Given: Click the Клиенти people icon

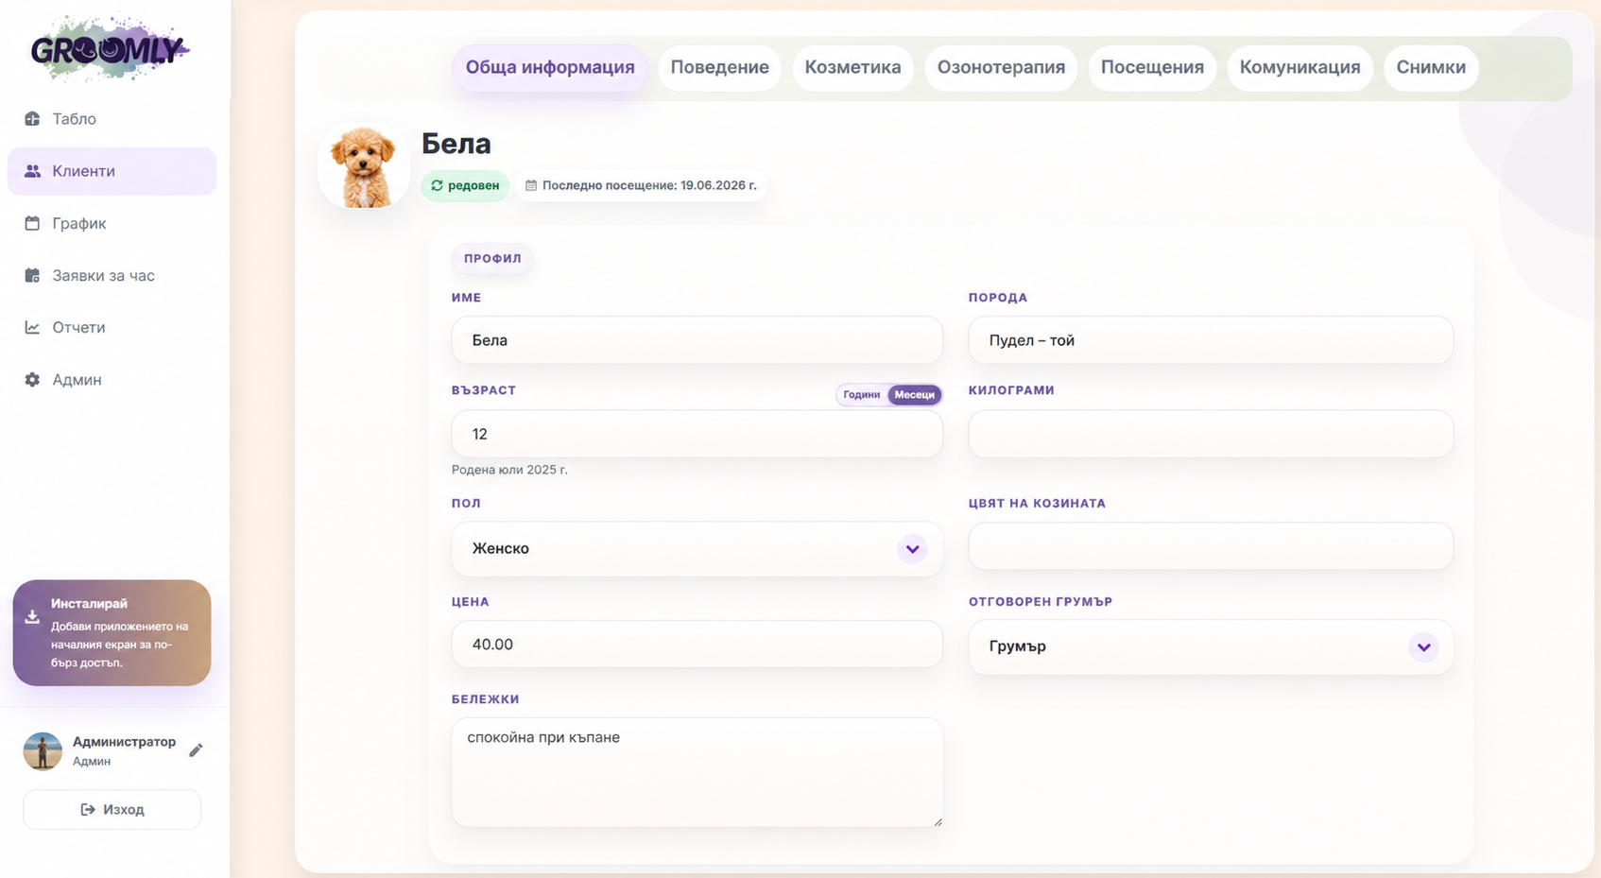Looking at the screenshot, I should pos(32,171).
